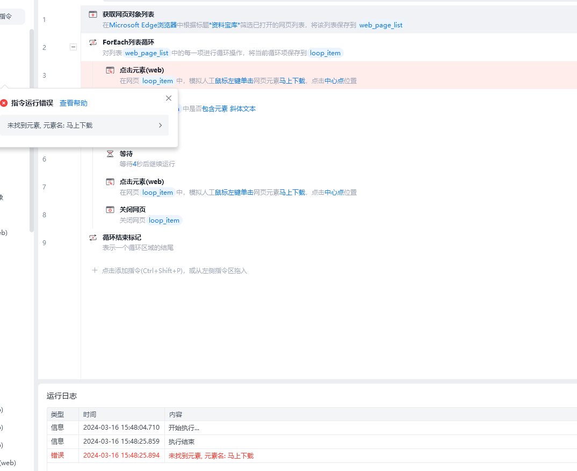
Task: Click the *资料宝库* title filter parameter
Action: (x=225, y=25)
